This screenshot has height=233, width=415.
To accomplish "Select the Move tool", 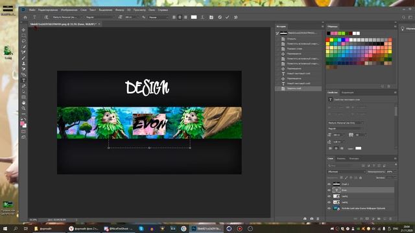I will tap(23, 30).
